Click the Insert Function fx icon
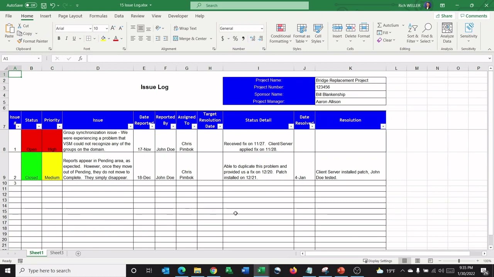This screenshot has height=277, width=494. [80, 58]
